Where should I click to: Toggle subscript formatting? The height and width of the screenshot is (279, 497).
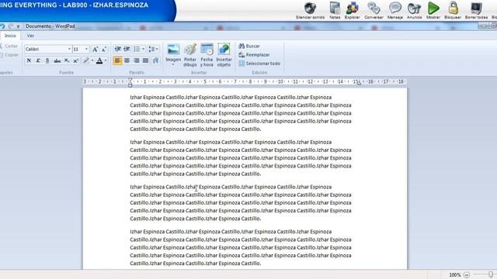(x=67, y=60)
